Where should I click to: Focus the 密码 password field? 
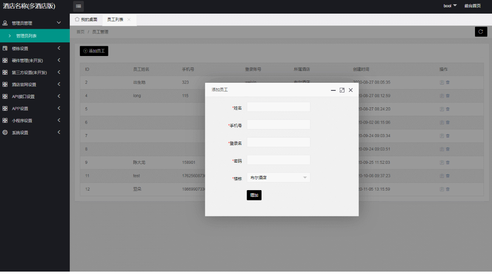[x=278, y=160]
